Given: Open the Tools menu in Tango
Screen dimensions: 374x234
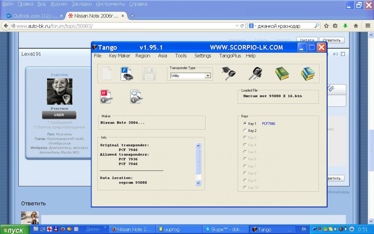Looking at the screenshot, I should (181, 56).
